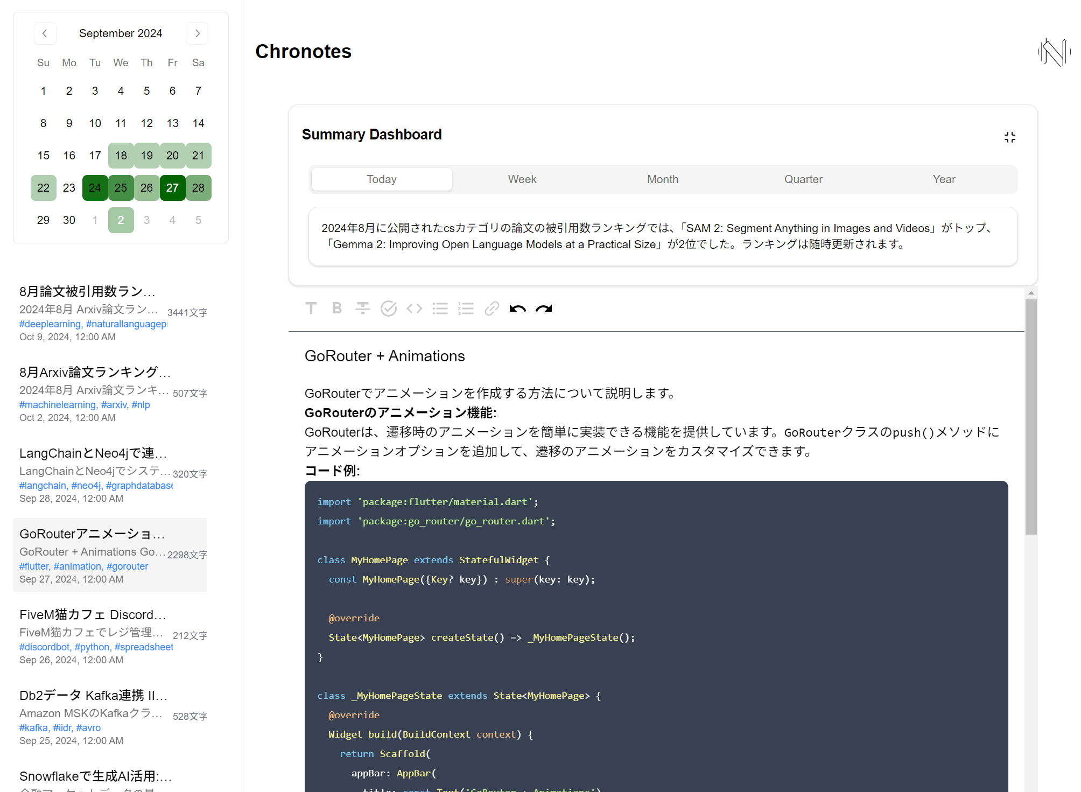Go to previous month in the calendar
1081x792 pixels.
tap(45, 33)
